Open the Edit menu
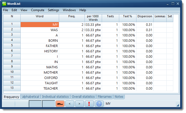186x113 pixels. [14, 10]
